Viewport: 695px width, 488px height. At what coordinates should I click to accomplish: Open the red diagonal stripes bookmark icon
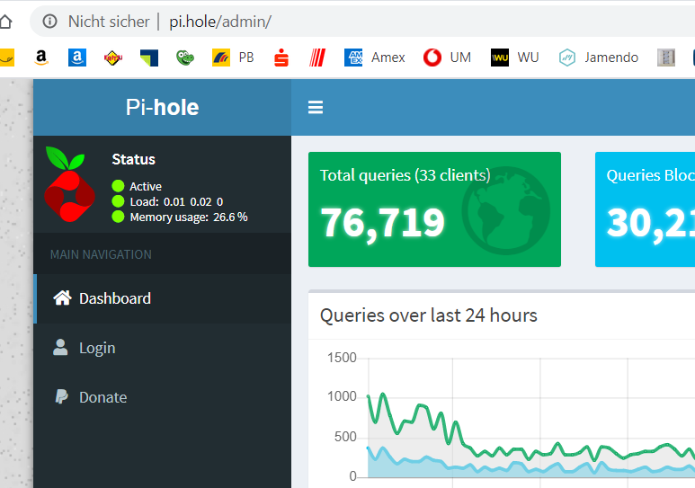point(317,58)
